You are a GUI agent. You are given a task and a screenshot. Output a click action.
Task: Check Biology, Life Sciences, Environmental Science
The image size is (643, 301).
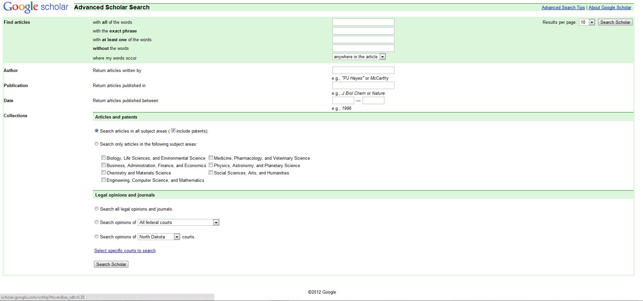pos(103,158)
